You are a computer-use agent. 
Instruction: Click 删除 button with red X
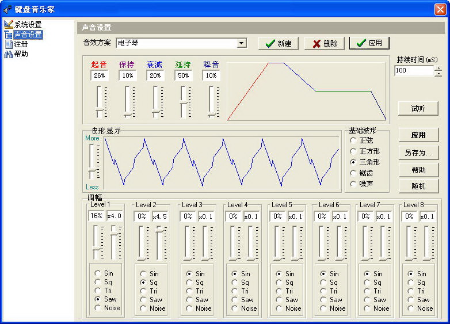point(325,43)
